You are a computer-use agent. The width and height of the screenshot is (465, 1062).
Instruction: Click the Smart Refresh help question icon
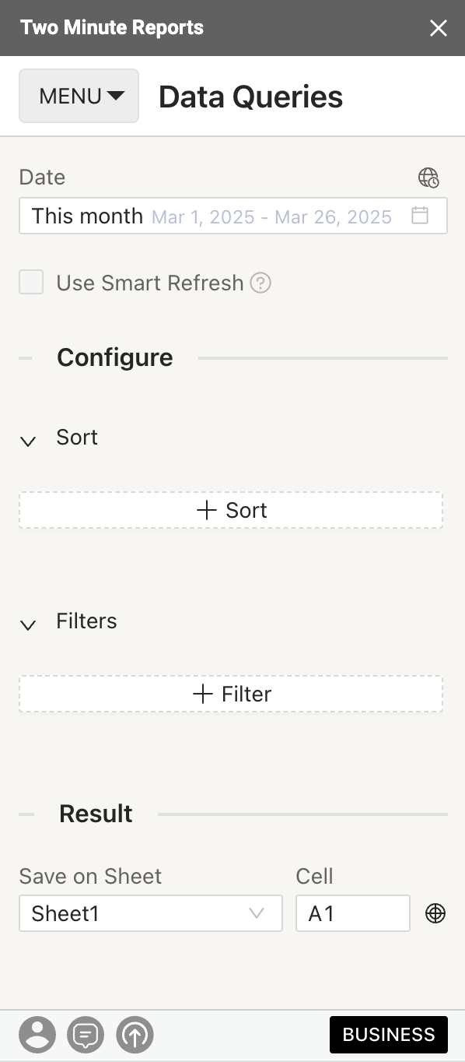click(260, 283)
